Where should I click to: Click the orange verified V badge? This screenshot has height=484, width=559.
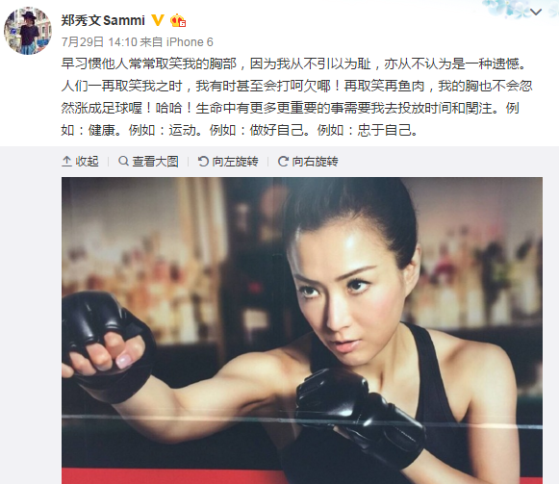158,20
